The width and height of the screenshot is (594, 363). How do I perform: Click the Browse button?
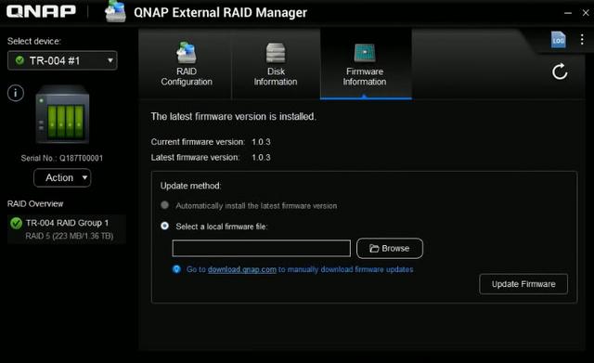click(390, 248)
